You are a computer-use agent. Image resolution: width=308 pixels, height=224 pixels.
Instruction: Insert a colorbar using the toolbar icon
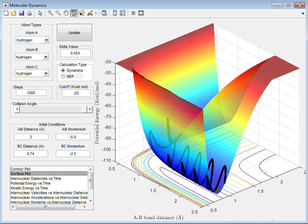(x=115, y=13)
